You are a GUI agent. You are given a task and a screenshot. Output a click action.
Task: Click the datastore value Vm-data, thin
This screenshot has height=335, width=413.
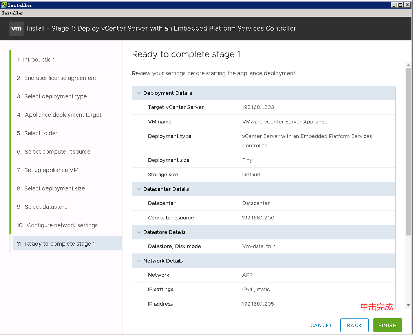pos(259,246)
